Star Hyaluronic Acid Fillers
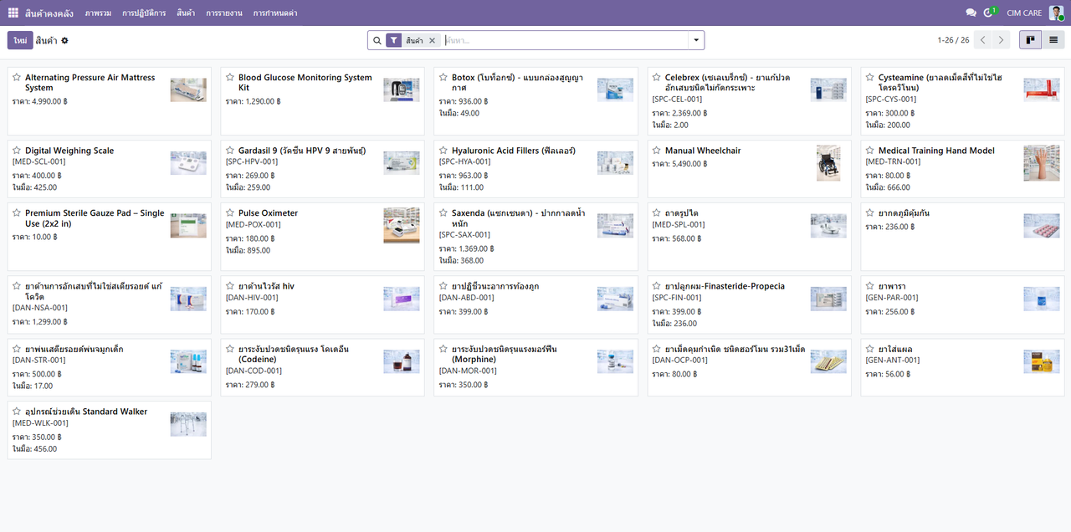This screenshot has height=532, width=1071. (x=443, y=151)
